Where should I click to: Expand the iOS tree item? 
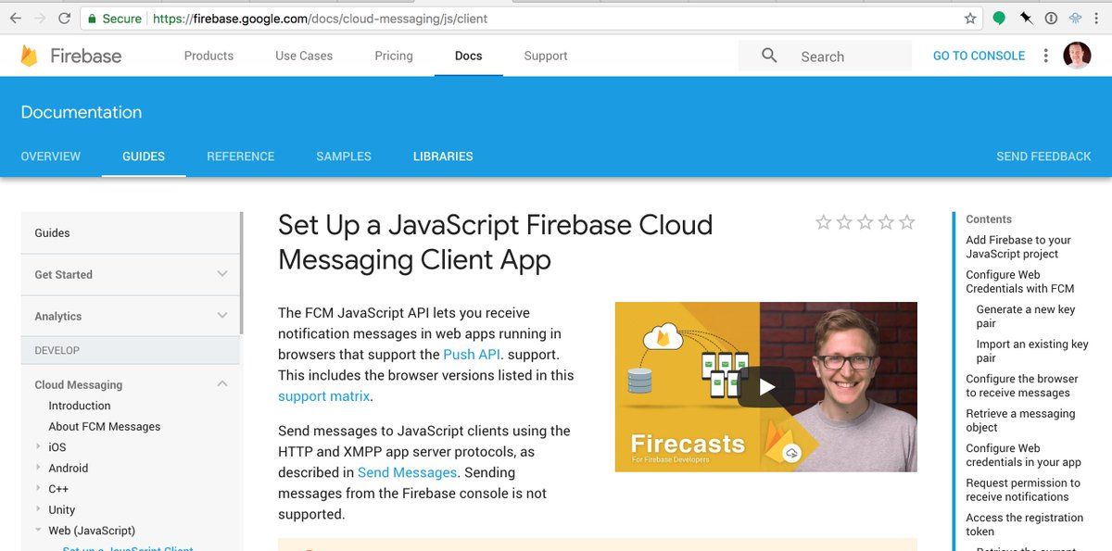pyautogui.click(x=37, y=447)
